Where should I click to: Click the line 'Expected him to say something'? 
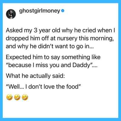pos(53,57)
